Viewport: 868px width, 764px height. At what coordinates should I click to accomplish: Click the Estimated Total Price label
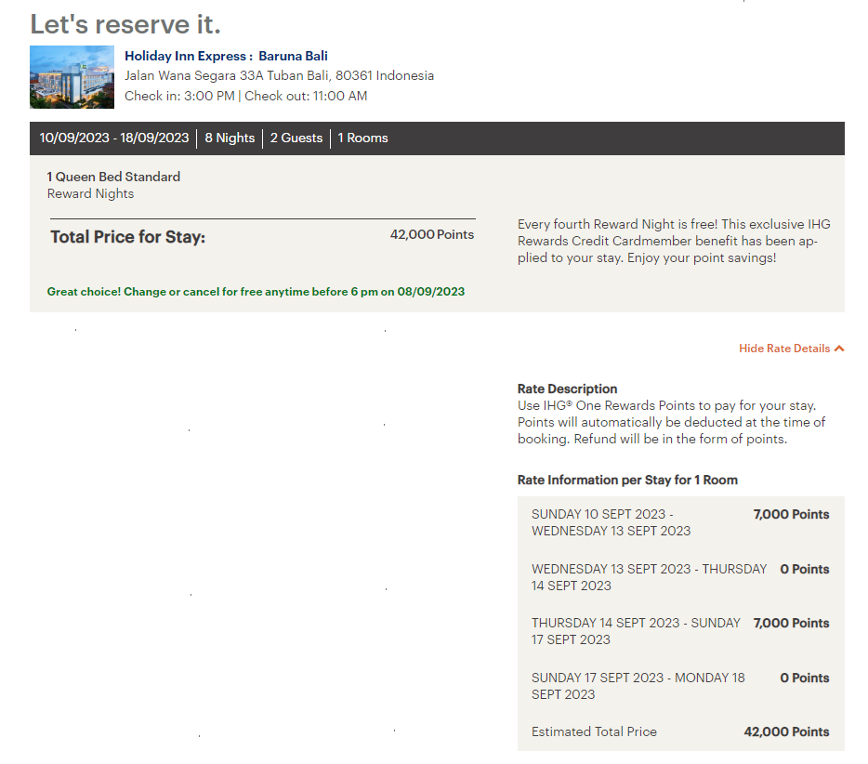(x=594, y=731)
